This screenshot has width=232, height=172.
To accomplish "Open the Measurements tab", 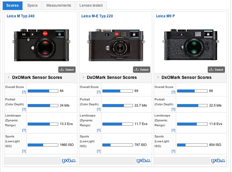I will [x=59, y=5].
